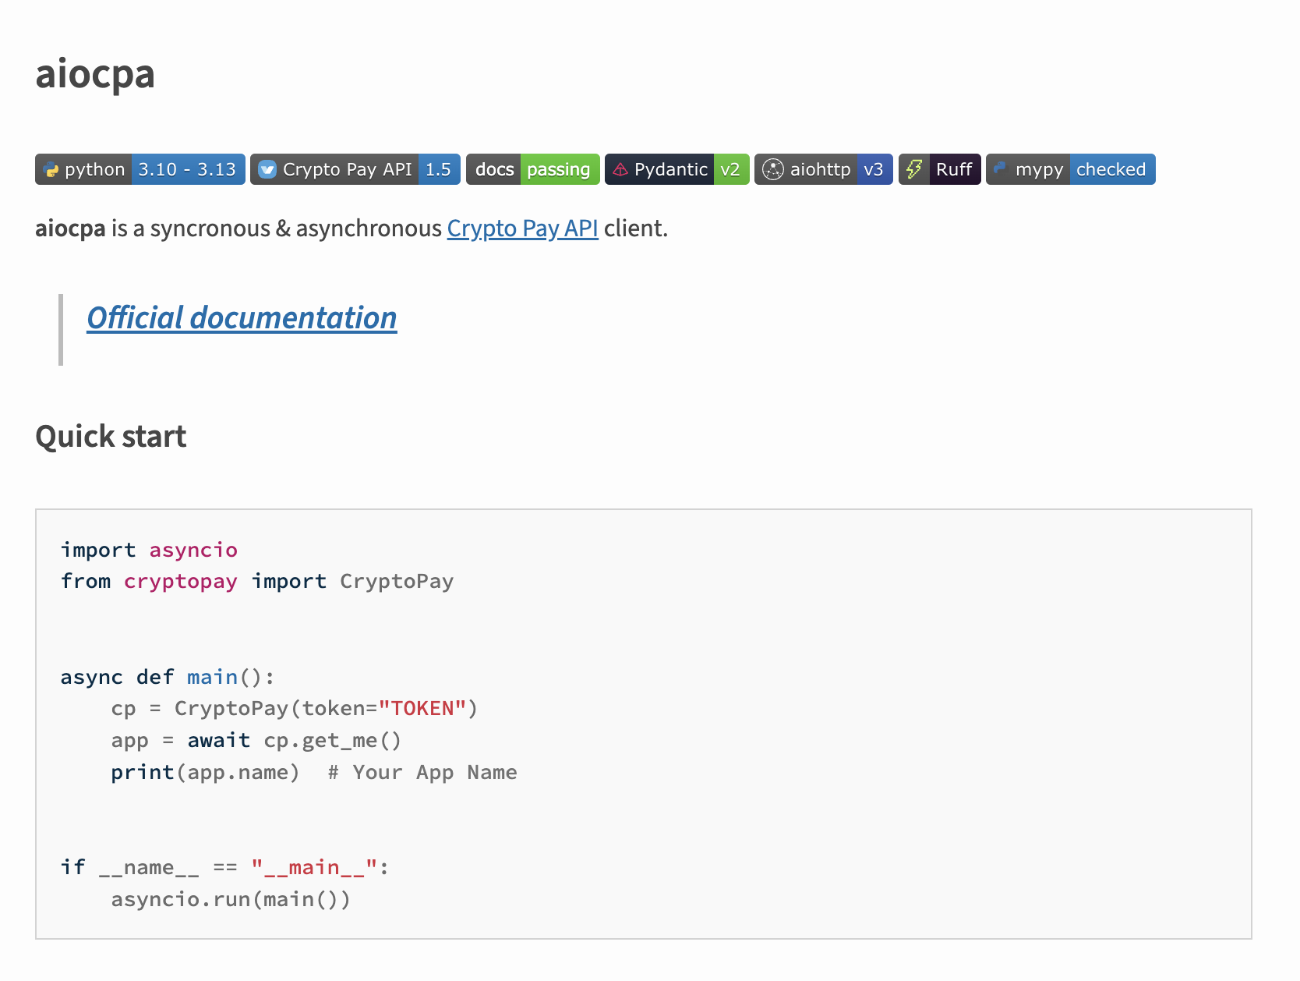Click the green passing status on the docs badge
The height and width of the screenshot is (981, 1300).
559,169
